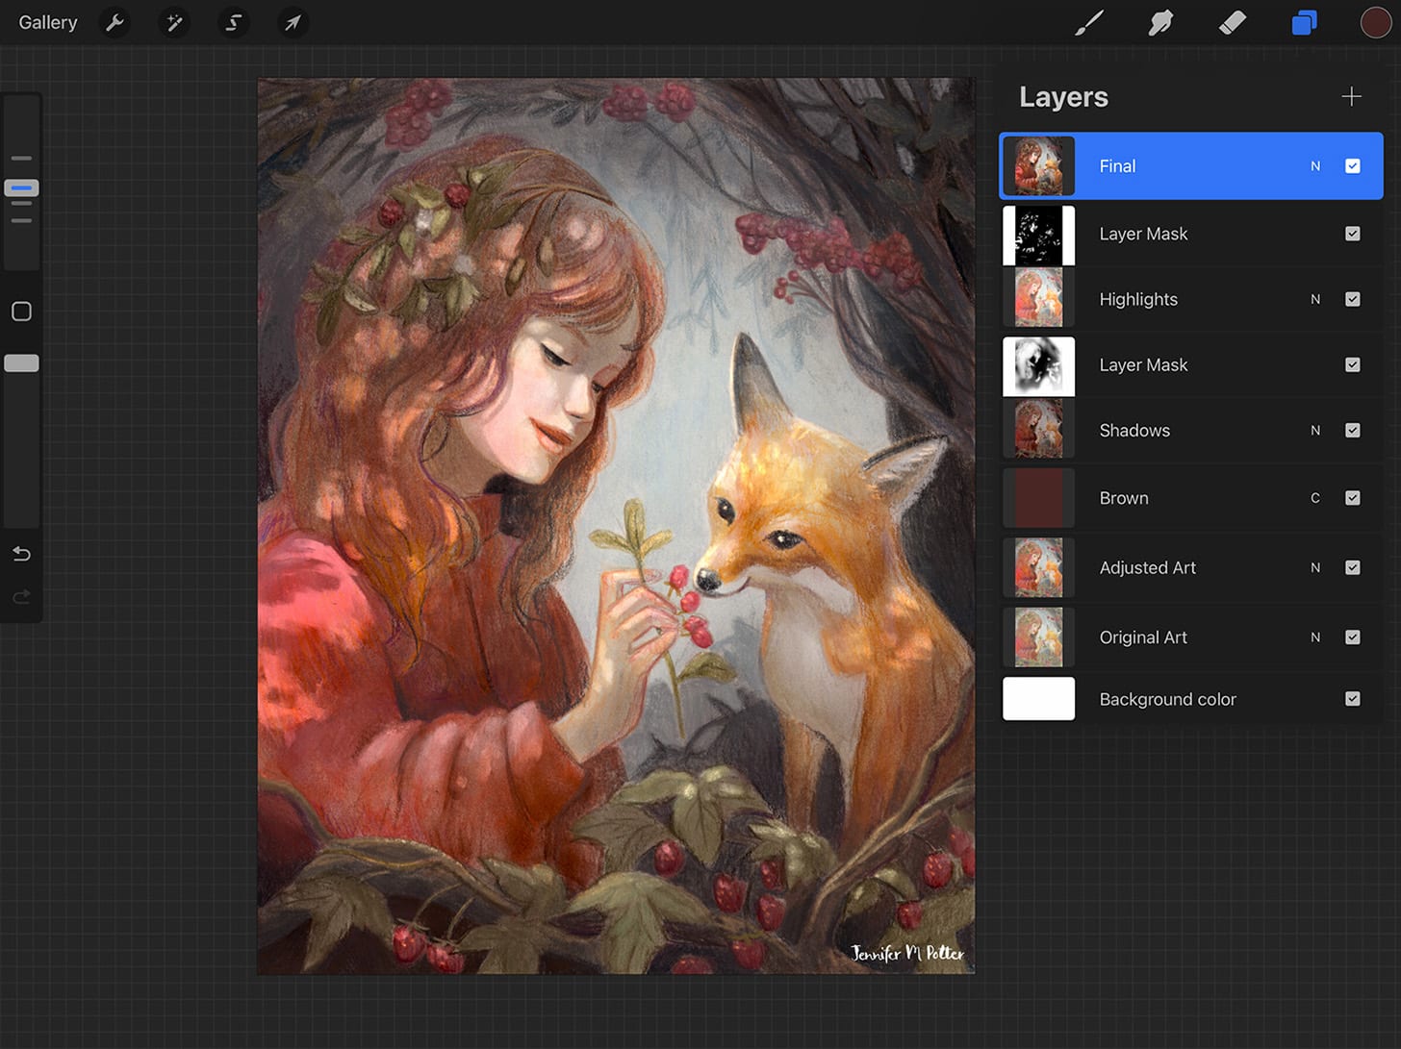Select the Paint brush tool
This screenshot has height=1049, width=1401.
click(x=1088, y=22)
